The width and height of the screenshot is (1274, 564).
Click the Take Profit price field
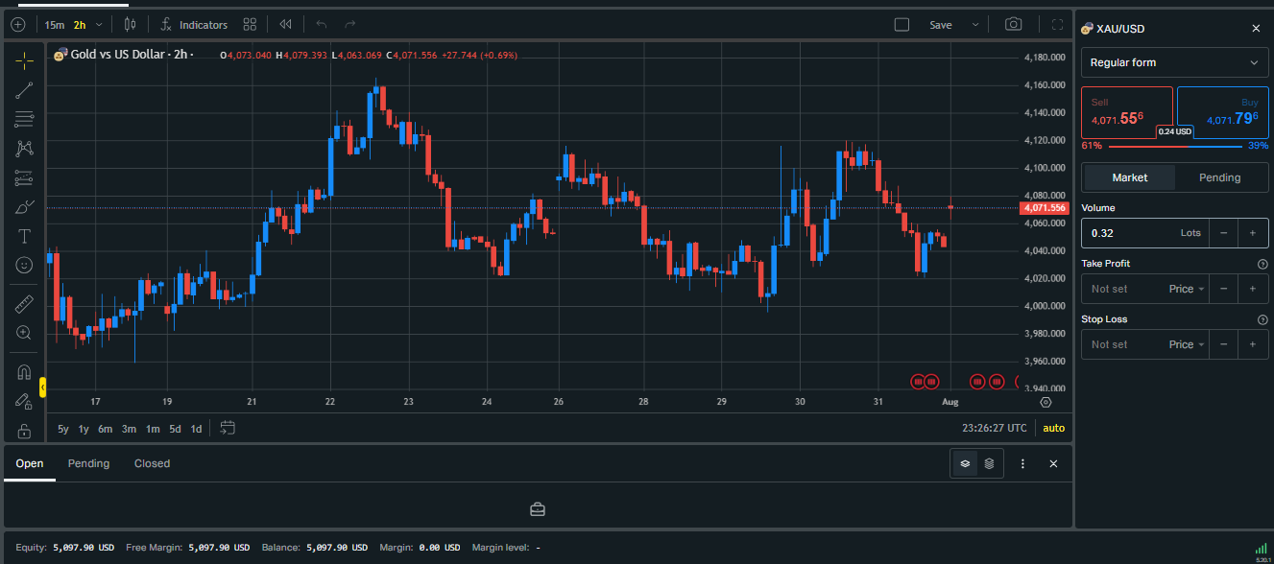point(1123,289)
